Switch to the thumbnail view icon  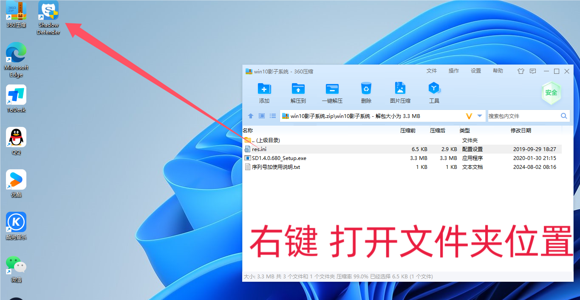coord(262,116)
